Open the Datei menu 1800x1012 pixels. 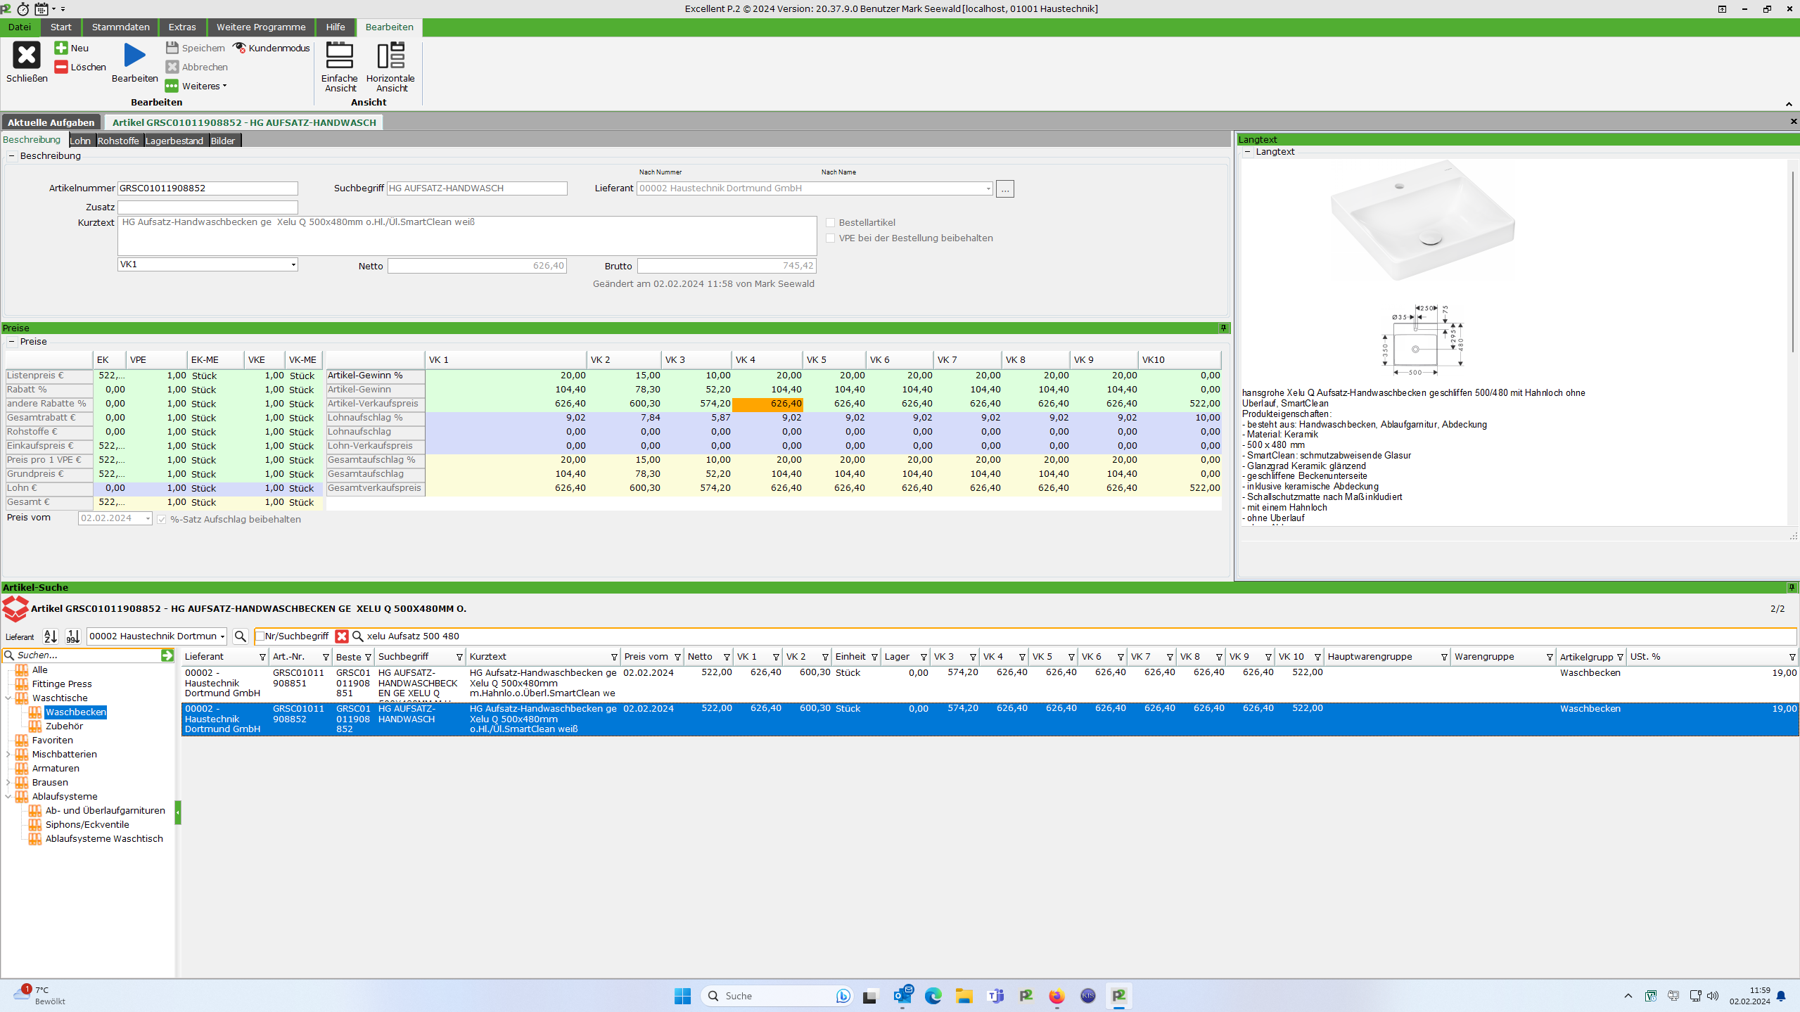[x=20, y=27]
